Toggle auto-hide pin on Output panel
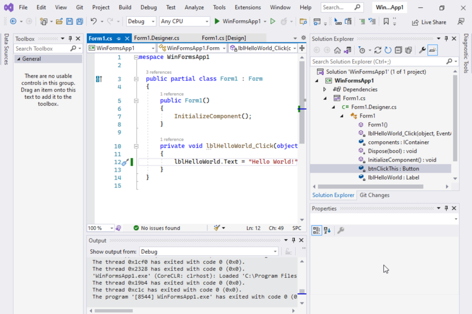Viewport: 472px width, 314px height. point(293,240)
